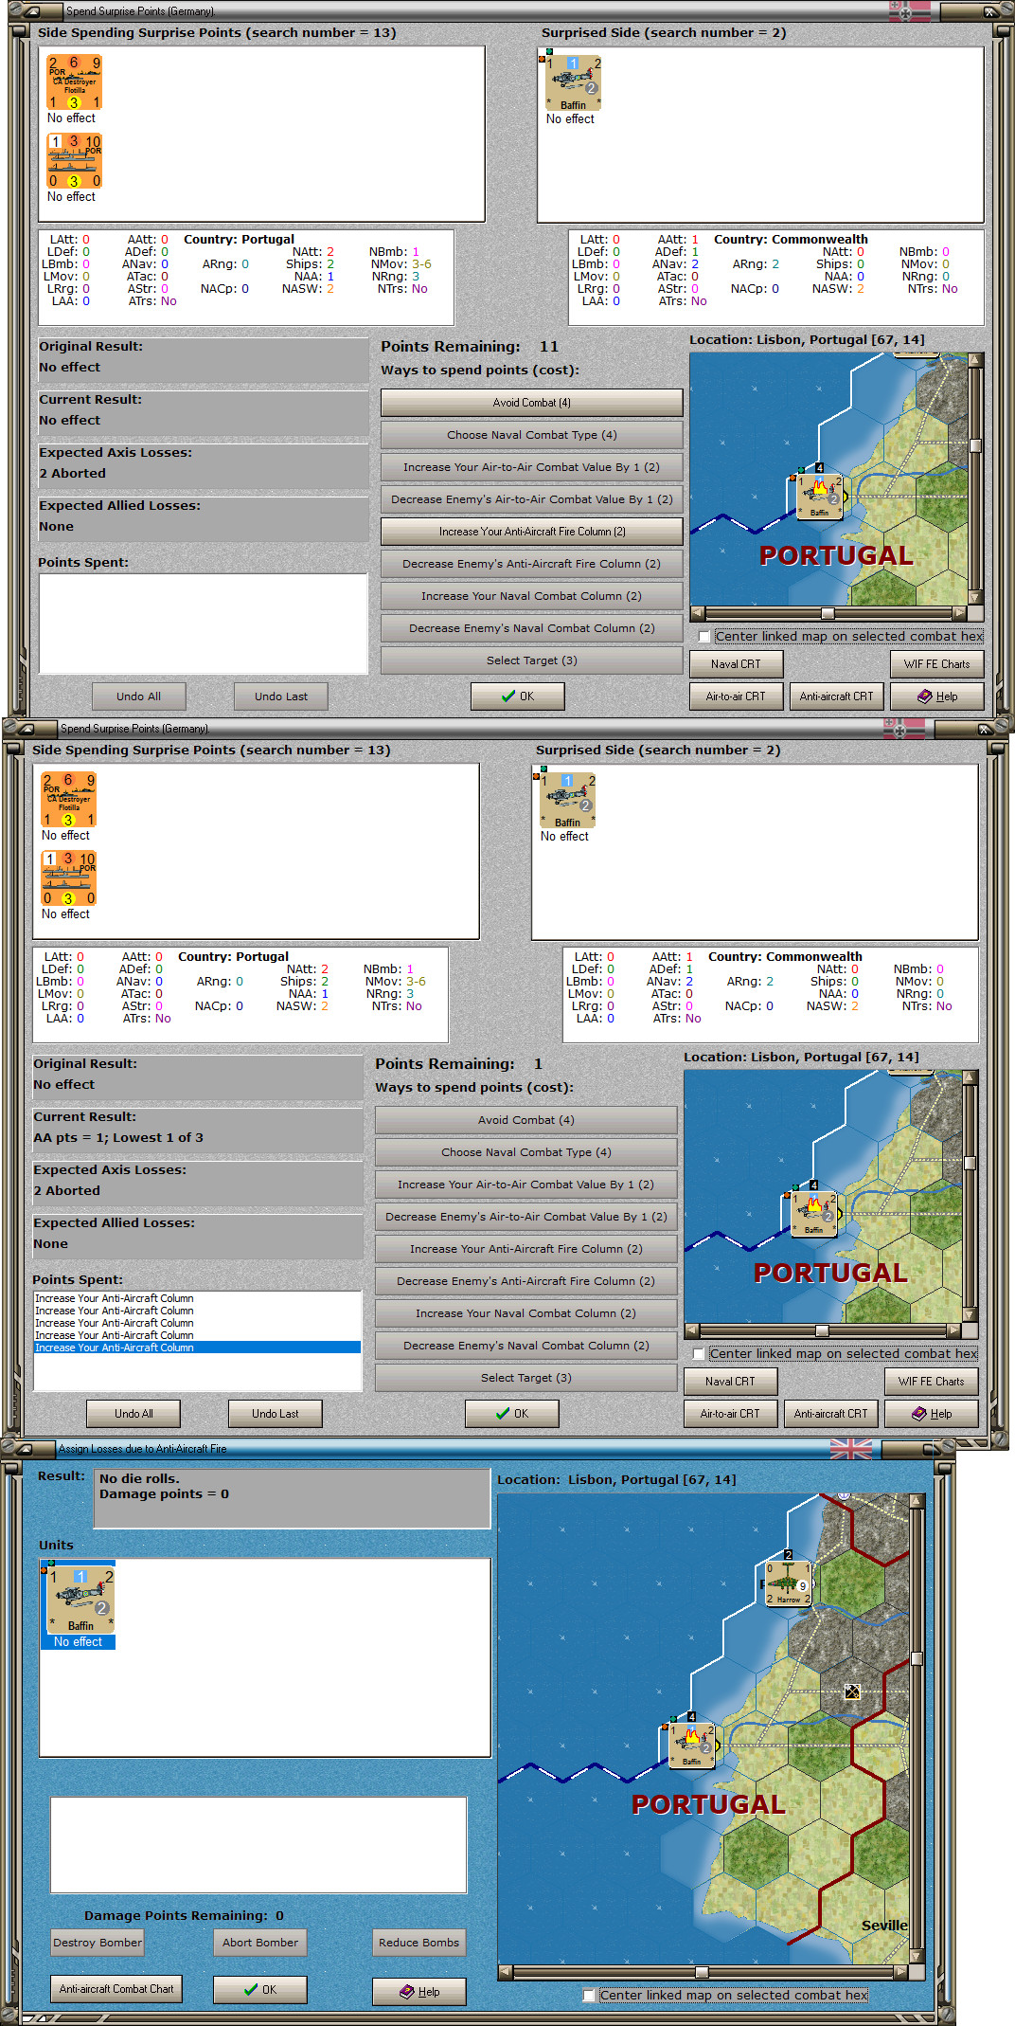Open Anti-aircraft CRT in 11-points-remaining window
This screenshot has height=2026, width=1015.
point(836,696)
